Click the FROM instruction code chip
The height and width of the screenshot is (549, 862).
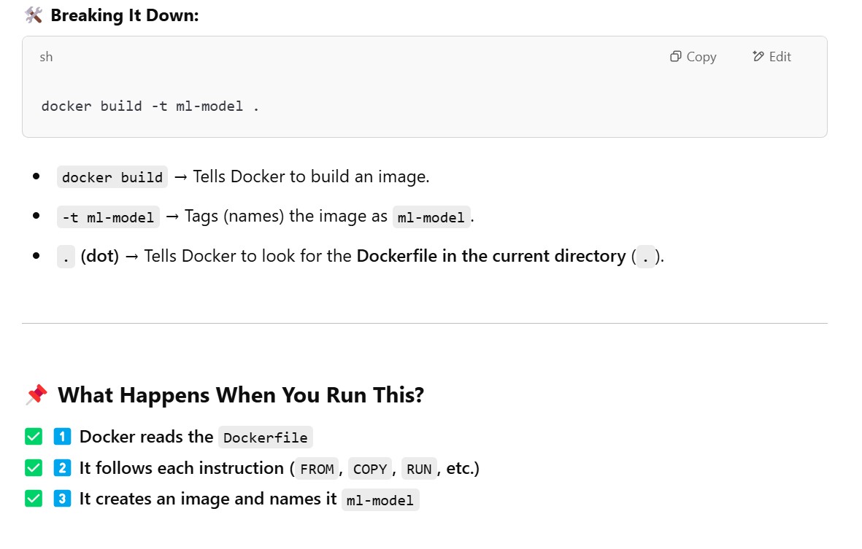(x=317, y=469)
